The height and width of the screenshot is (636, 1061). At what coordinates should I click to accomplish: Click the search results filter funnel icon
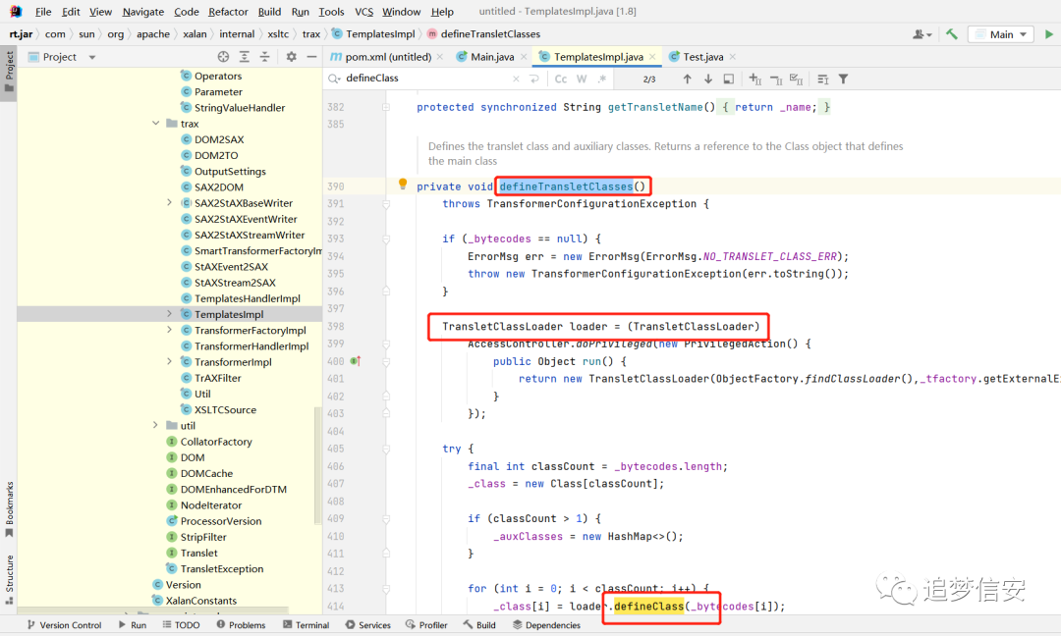843,79
